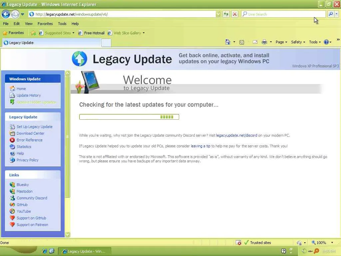The height and width of the screenshot is (256, 341).
Task: Open the recent pages dropdown arrow
Action: tap(22, 14)
